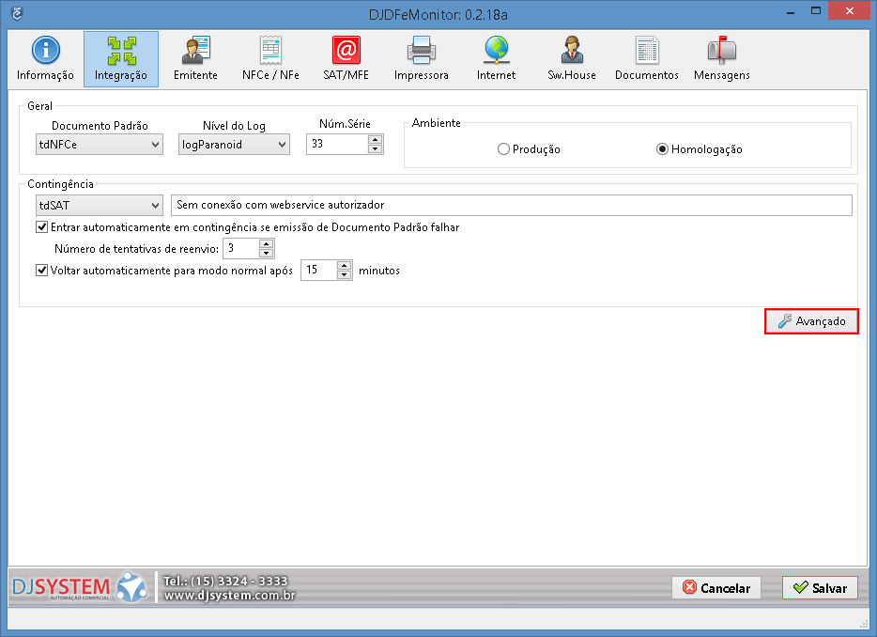877x637 pixels.
Task: Click the Núm.Série input field
Action: coord(337,144)
